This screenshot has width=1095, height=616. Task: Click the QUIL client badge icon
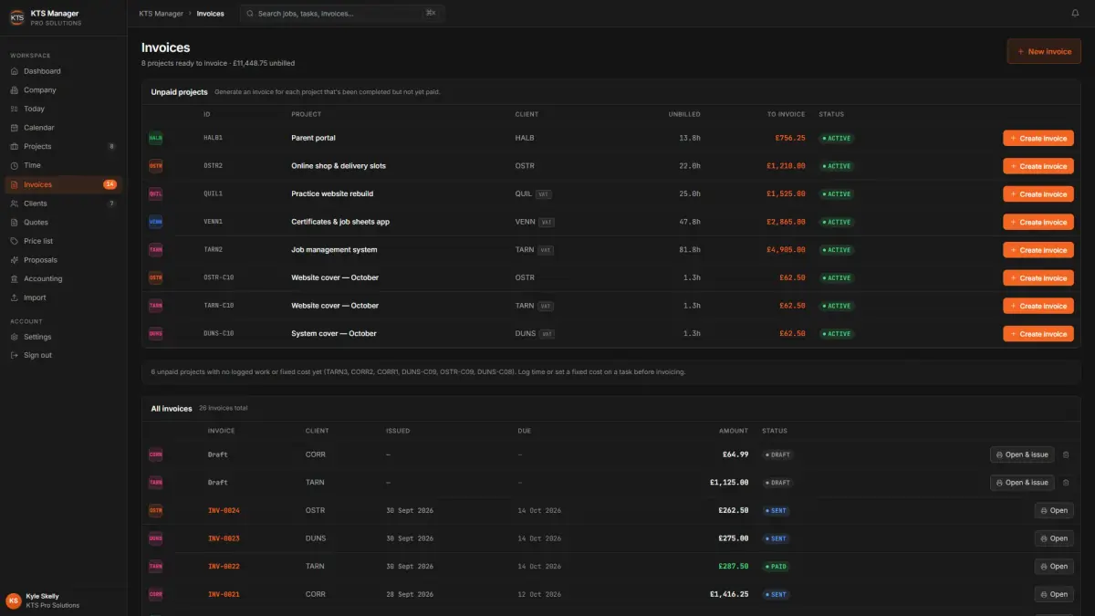(x=156, y=193)
